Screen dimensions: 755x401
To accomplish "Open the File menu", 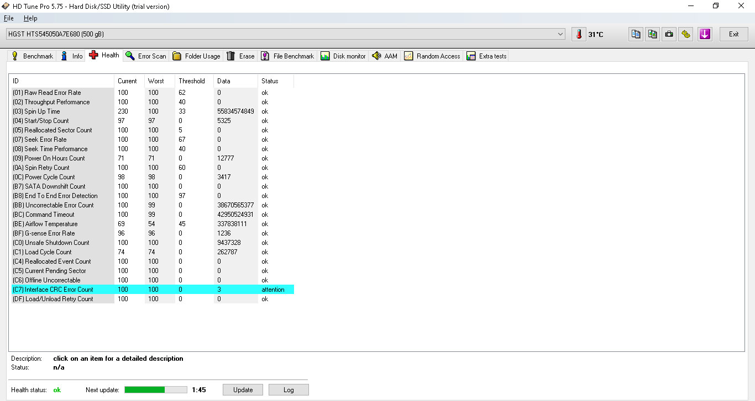I will click(8, 18).
